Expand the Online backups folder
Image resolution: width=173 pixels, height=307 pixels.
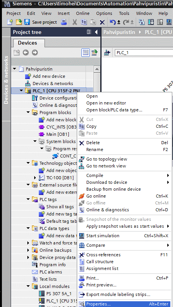(x=28, y=250)
